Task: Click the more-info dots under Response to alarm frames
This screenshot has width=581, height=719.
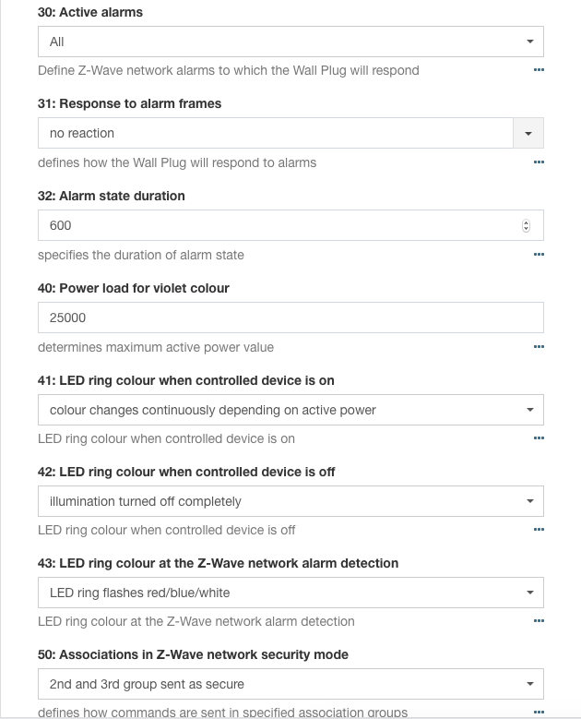Action: (x=539, y=162)
